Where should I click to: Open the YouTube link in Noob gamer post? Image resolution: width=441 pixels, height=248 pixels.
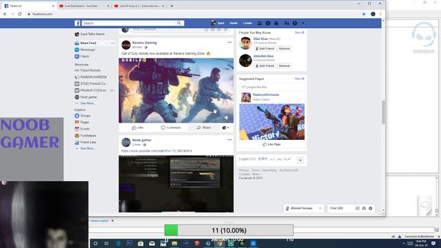(x=156, y=151)
